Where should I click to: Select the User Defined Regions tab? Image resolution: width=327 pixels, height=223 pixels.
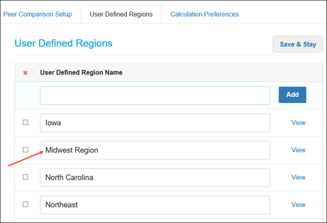[121, 14]
